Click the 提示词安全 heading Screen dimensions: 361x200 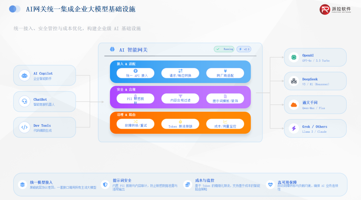tap(122, 180)
